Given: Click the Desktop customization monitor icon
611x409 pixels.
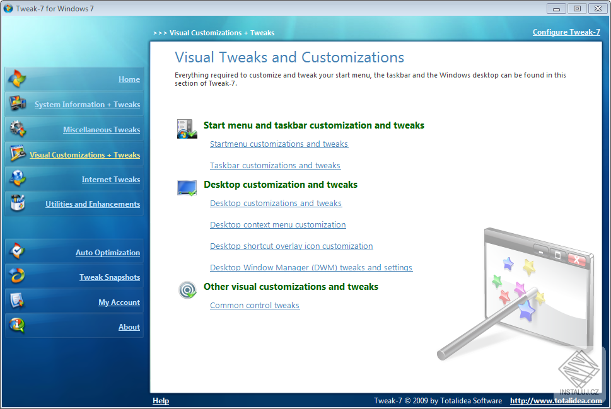Looking at the screenshot, I should click(187, 188).
